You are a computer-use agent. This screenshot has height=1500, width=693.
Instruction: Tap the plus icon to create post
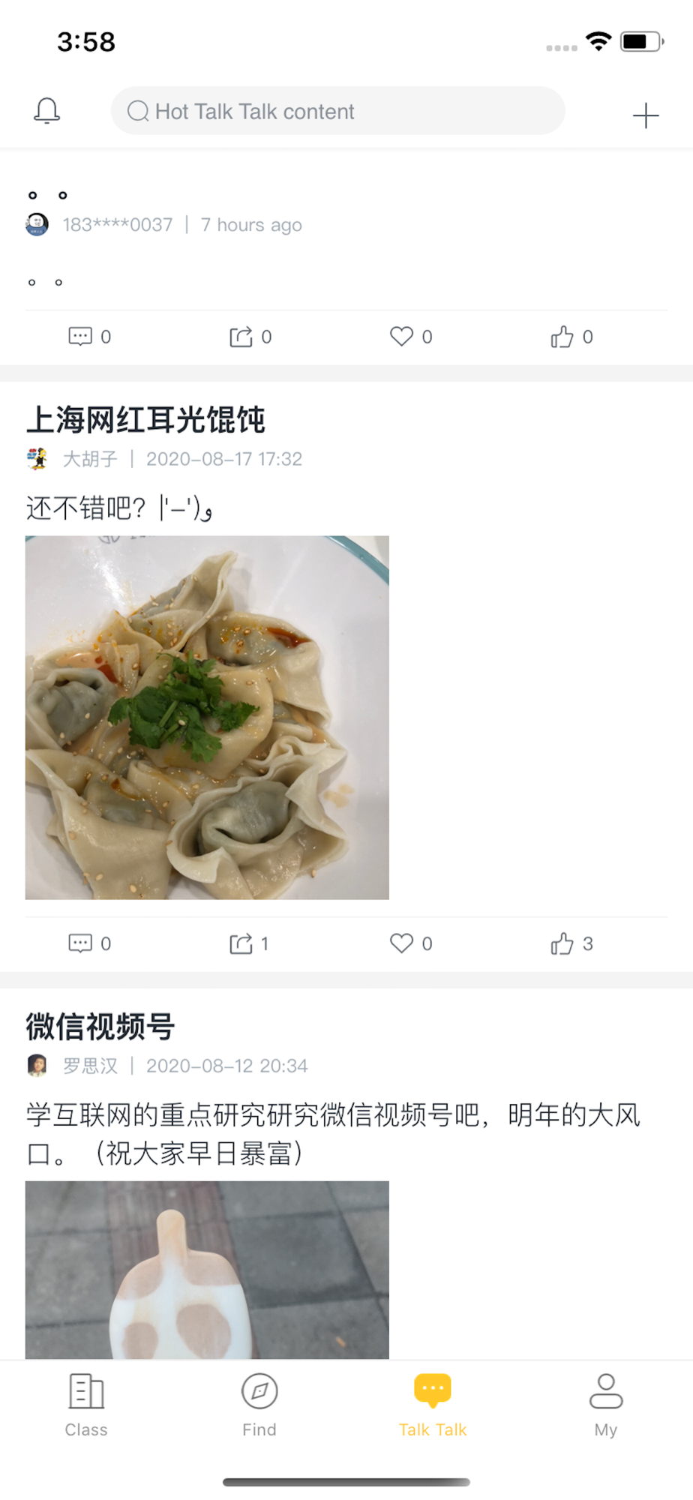pyautogui.click(x=645, y=115)
